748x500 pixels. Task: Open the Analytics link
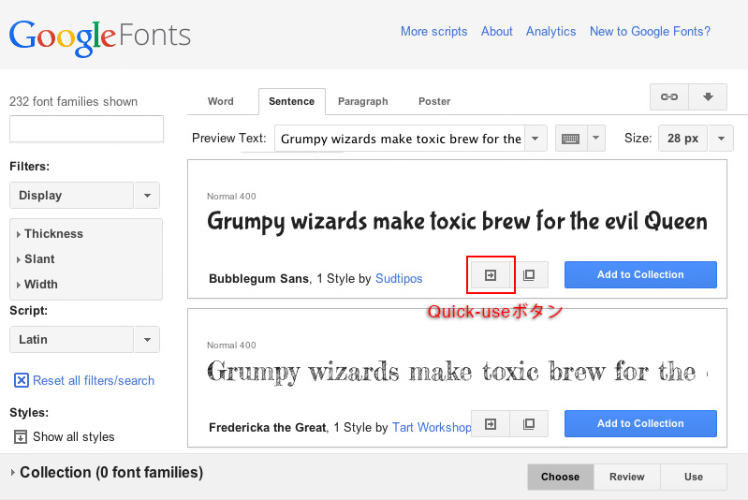pos(551,32)
